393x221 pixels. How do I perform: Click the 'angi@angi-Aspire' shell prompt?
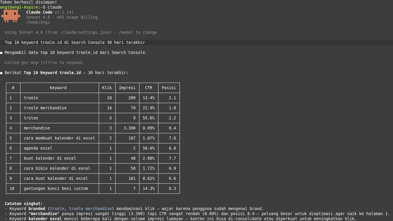[x=19, y=7]
